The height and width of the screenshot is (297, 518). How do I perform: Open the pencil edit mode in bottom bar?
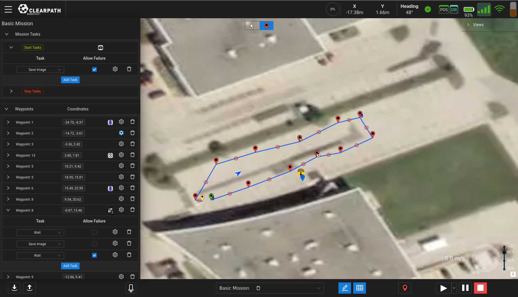345,288
